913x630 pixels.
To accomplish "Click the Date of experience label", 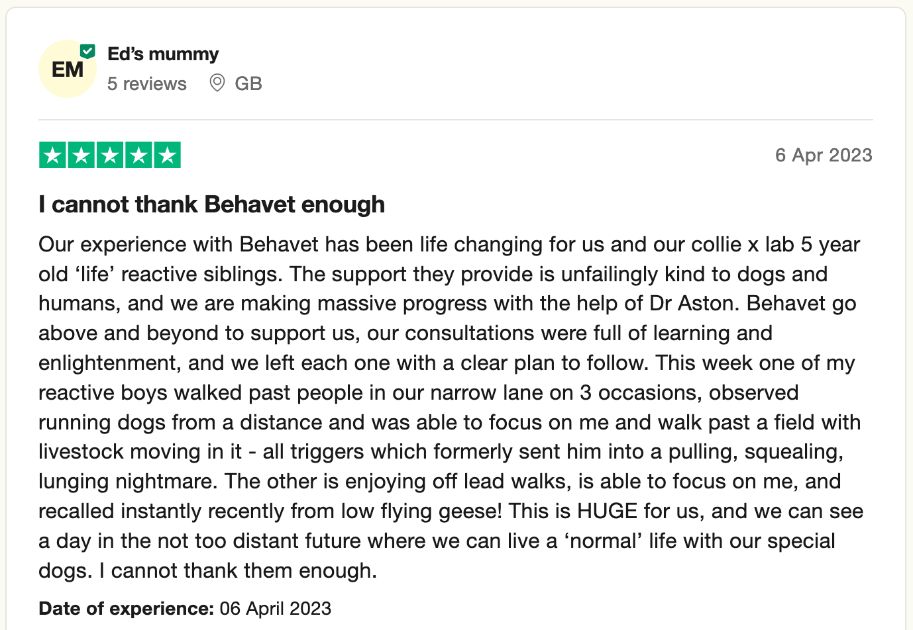I will click(127, 608).
